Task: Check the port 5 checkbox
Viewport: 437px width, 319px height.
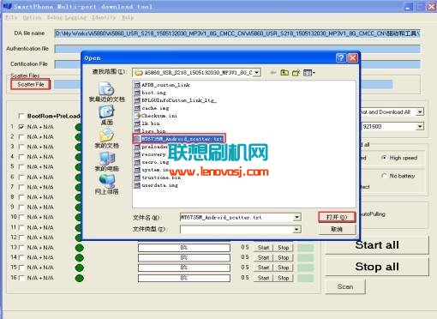Action: tap(21, 166)
